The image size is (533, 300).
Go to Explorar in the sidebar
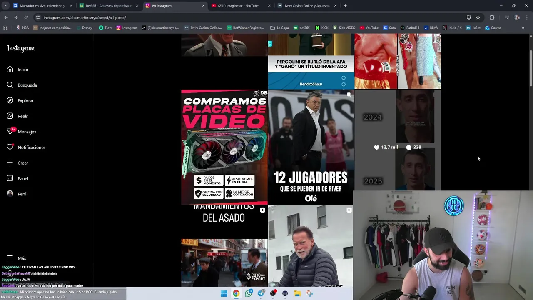(x=20, y=100)
